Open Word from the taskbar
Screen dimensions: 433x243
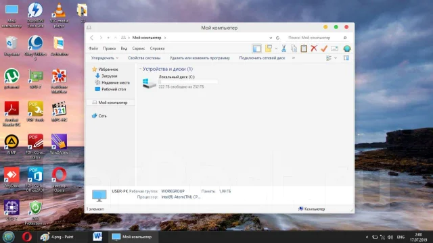(x=97, y=237)
